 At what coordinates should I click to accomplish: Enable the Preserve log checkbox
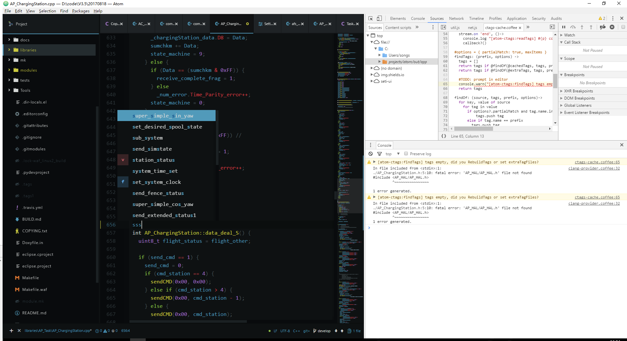click(x=406, y=154)
